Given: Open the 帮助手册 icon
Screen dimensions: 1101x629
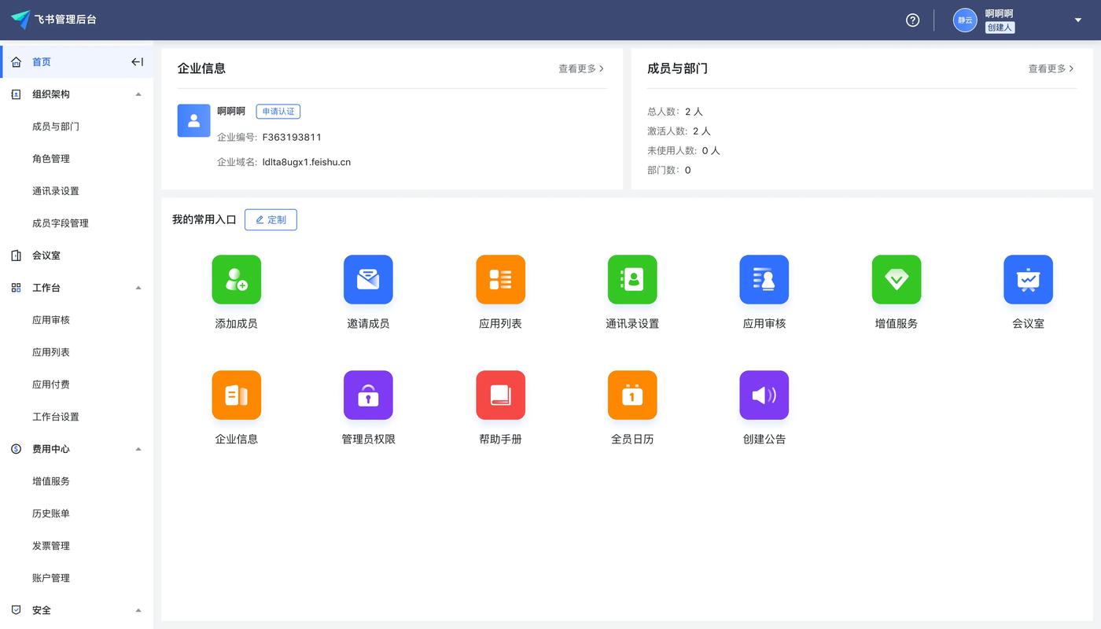Looking at the screenshot, I should 500,395.
